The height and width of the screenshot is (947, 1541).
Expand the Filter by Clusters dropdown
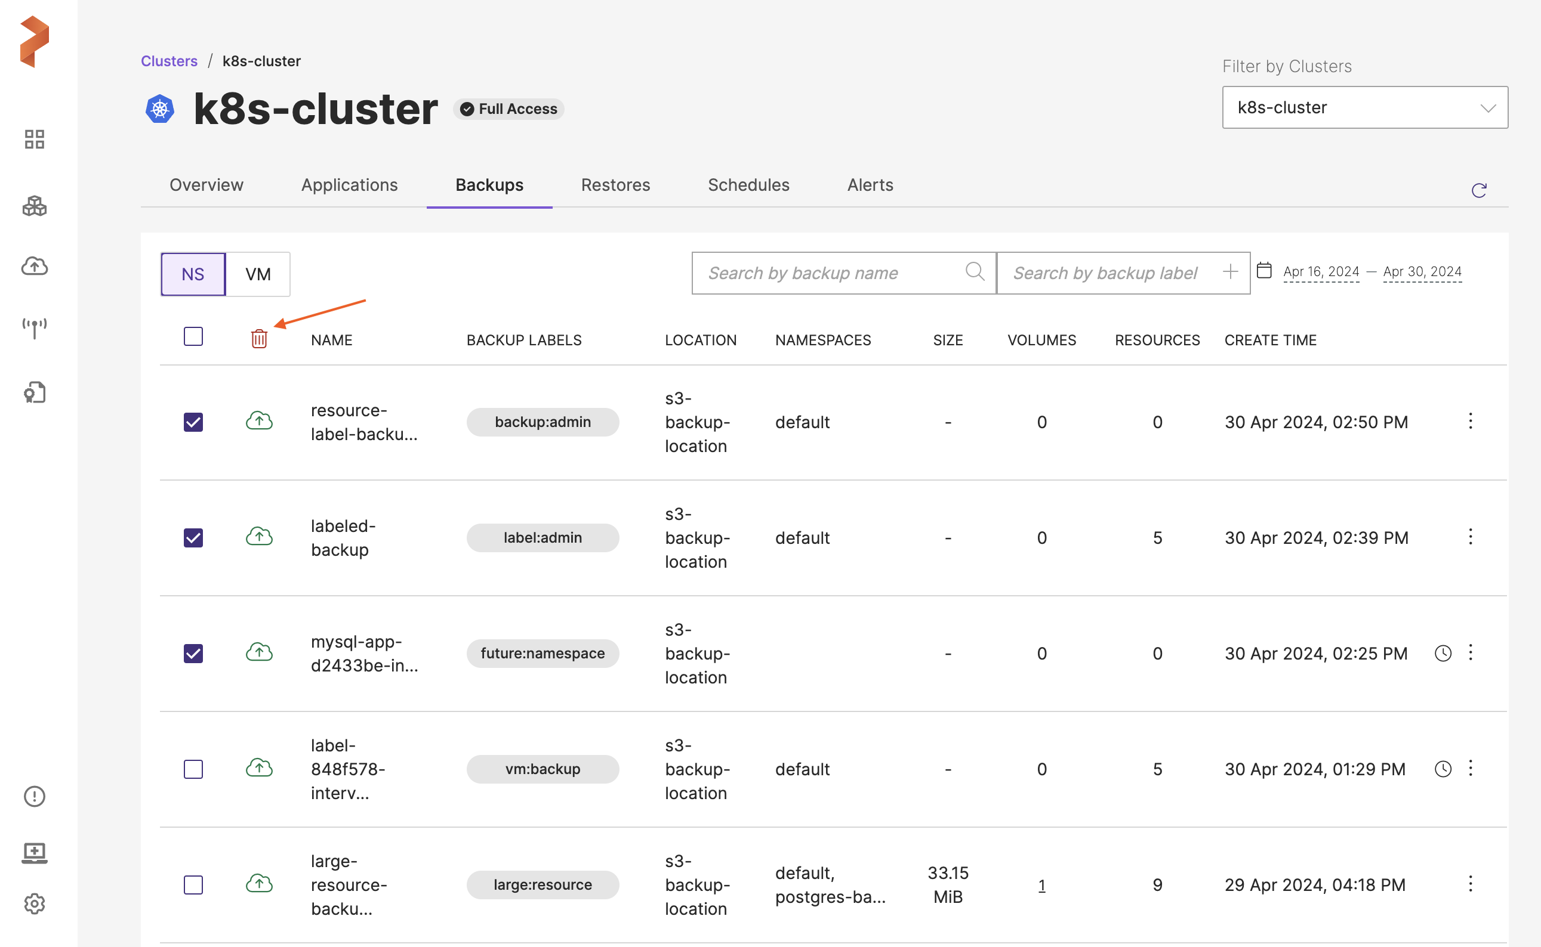1364,108
